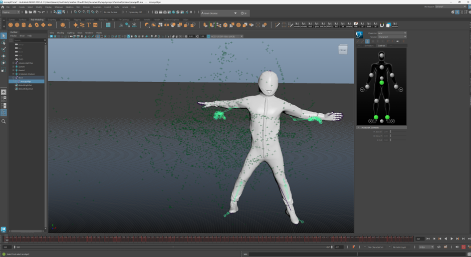
Task: Click the time slider ruler
Action: point(200,239)
